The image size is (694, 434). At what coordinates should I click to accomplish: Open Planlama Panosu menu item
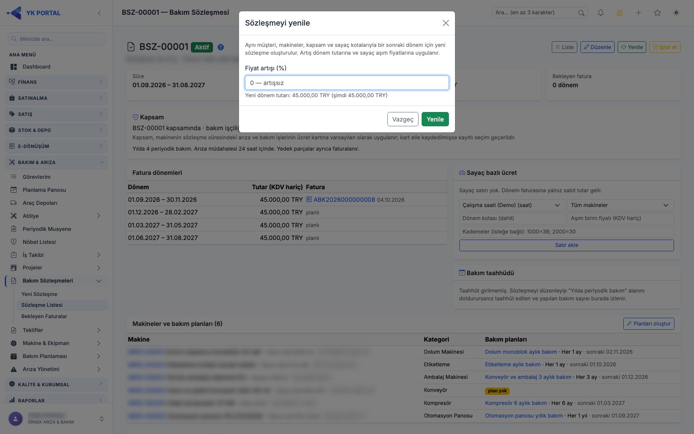pyautogui.click(x=56, y=190)
